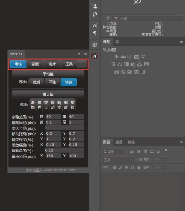Screen dimensions: 185x211
Task: Toggle lock all (padlock icon)
Action: (x=139, y=167)
